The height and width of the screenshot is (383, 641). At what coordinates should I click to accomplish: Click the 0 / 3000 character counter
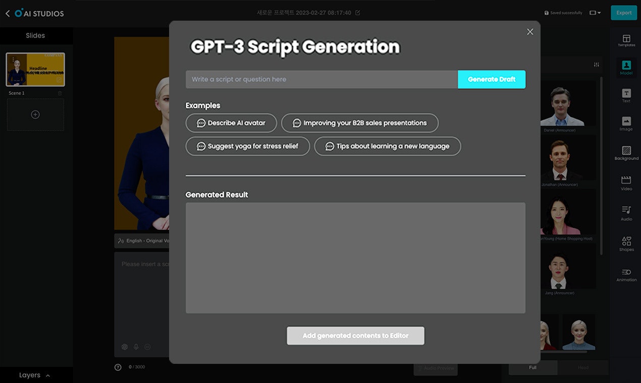pyautogui.click(x=137, y=367)
